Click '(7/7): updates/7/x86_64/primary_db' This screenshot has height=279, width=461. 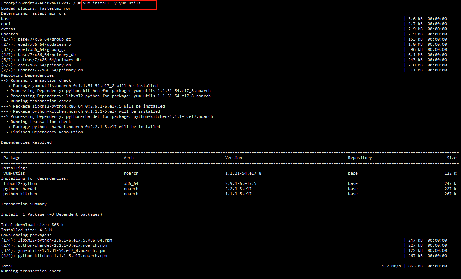click(42, 70)
